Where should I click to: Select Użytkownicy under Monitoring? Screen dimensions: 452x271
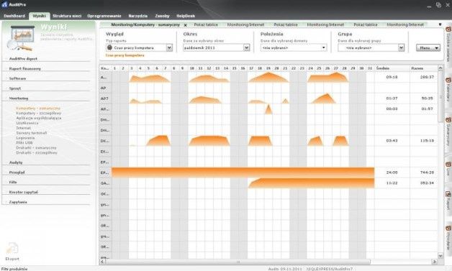pos(27,123)
